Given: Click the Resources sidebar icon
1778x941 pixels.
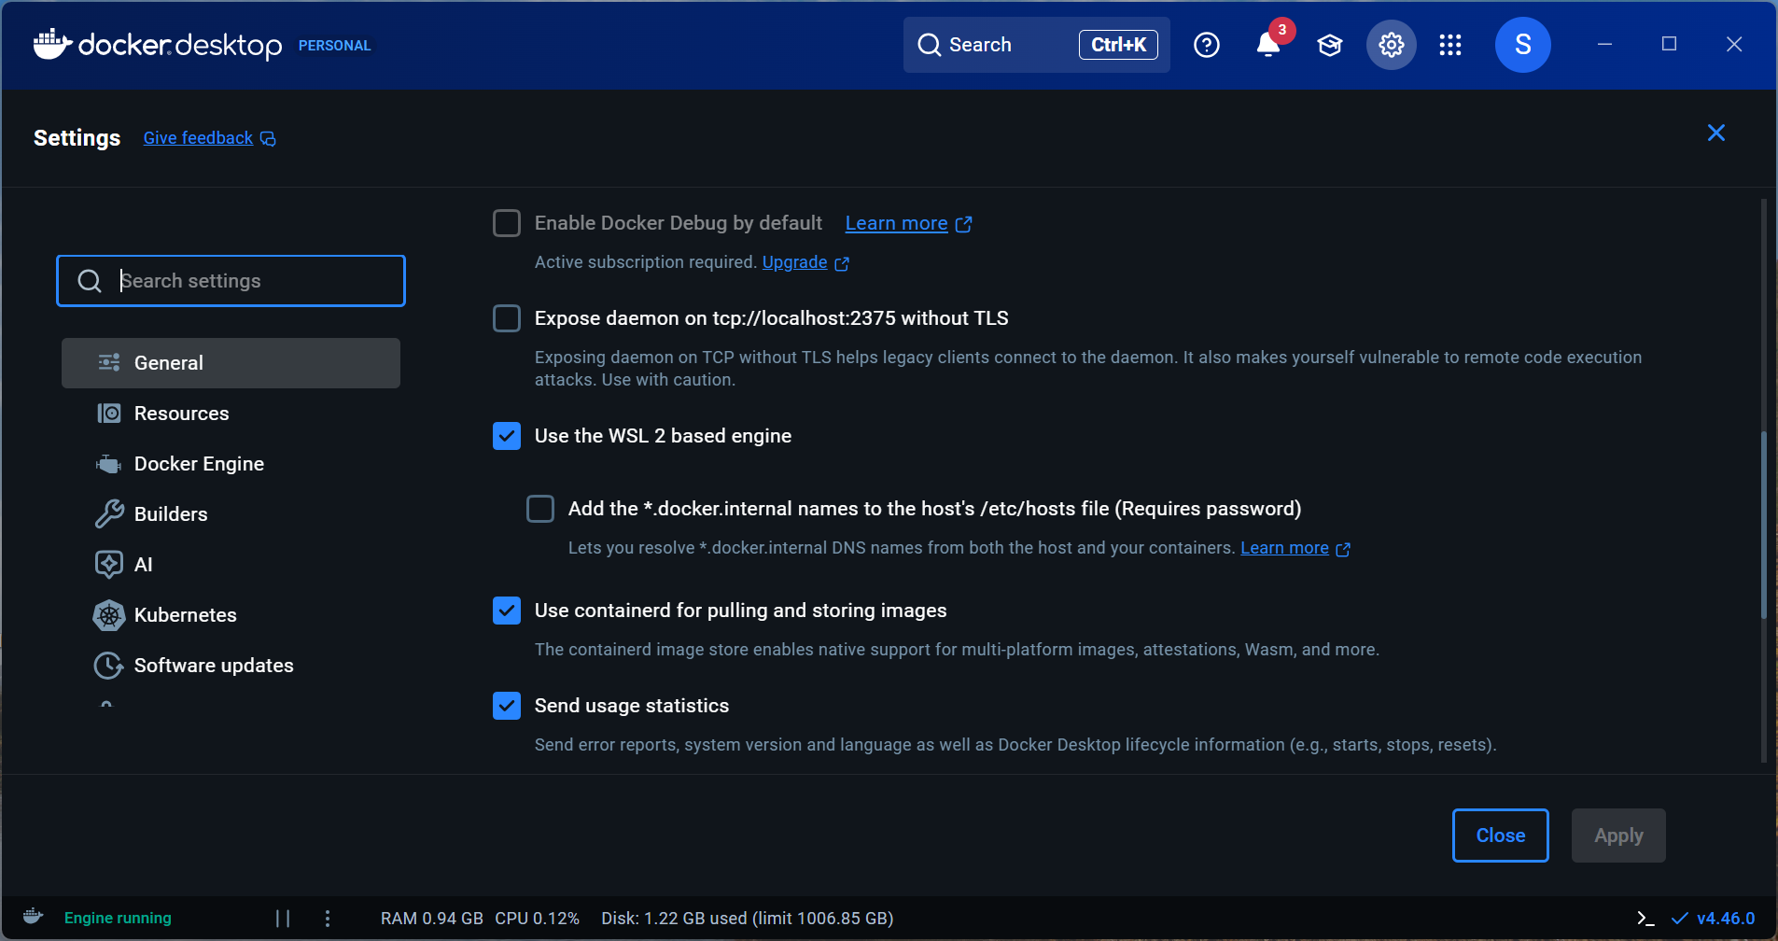Looking at the screenshot, I should coord(109,414).
